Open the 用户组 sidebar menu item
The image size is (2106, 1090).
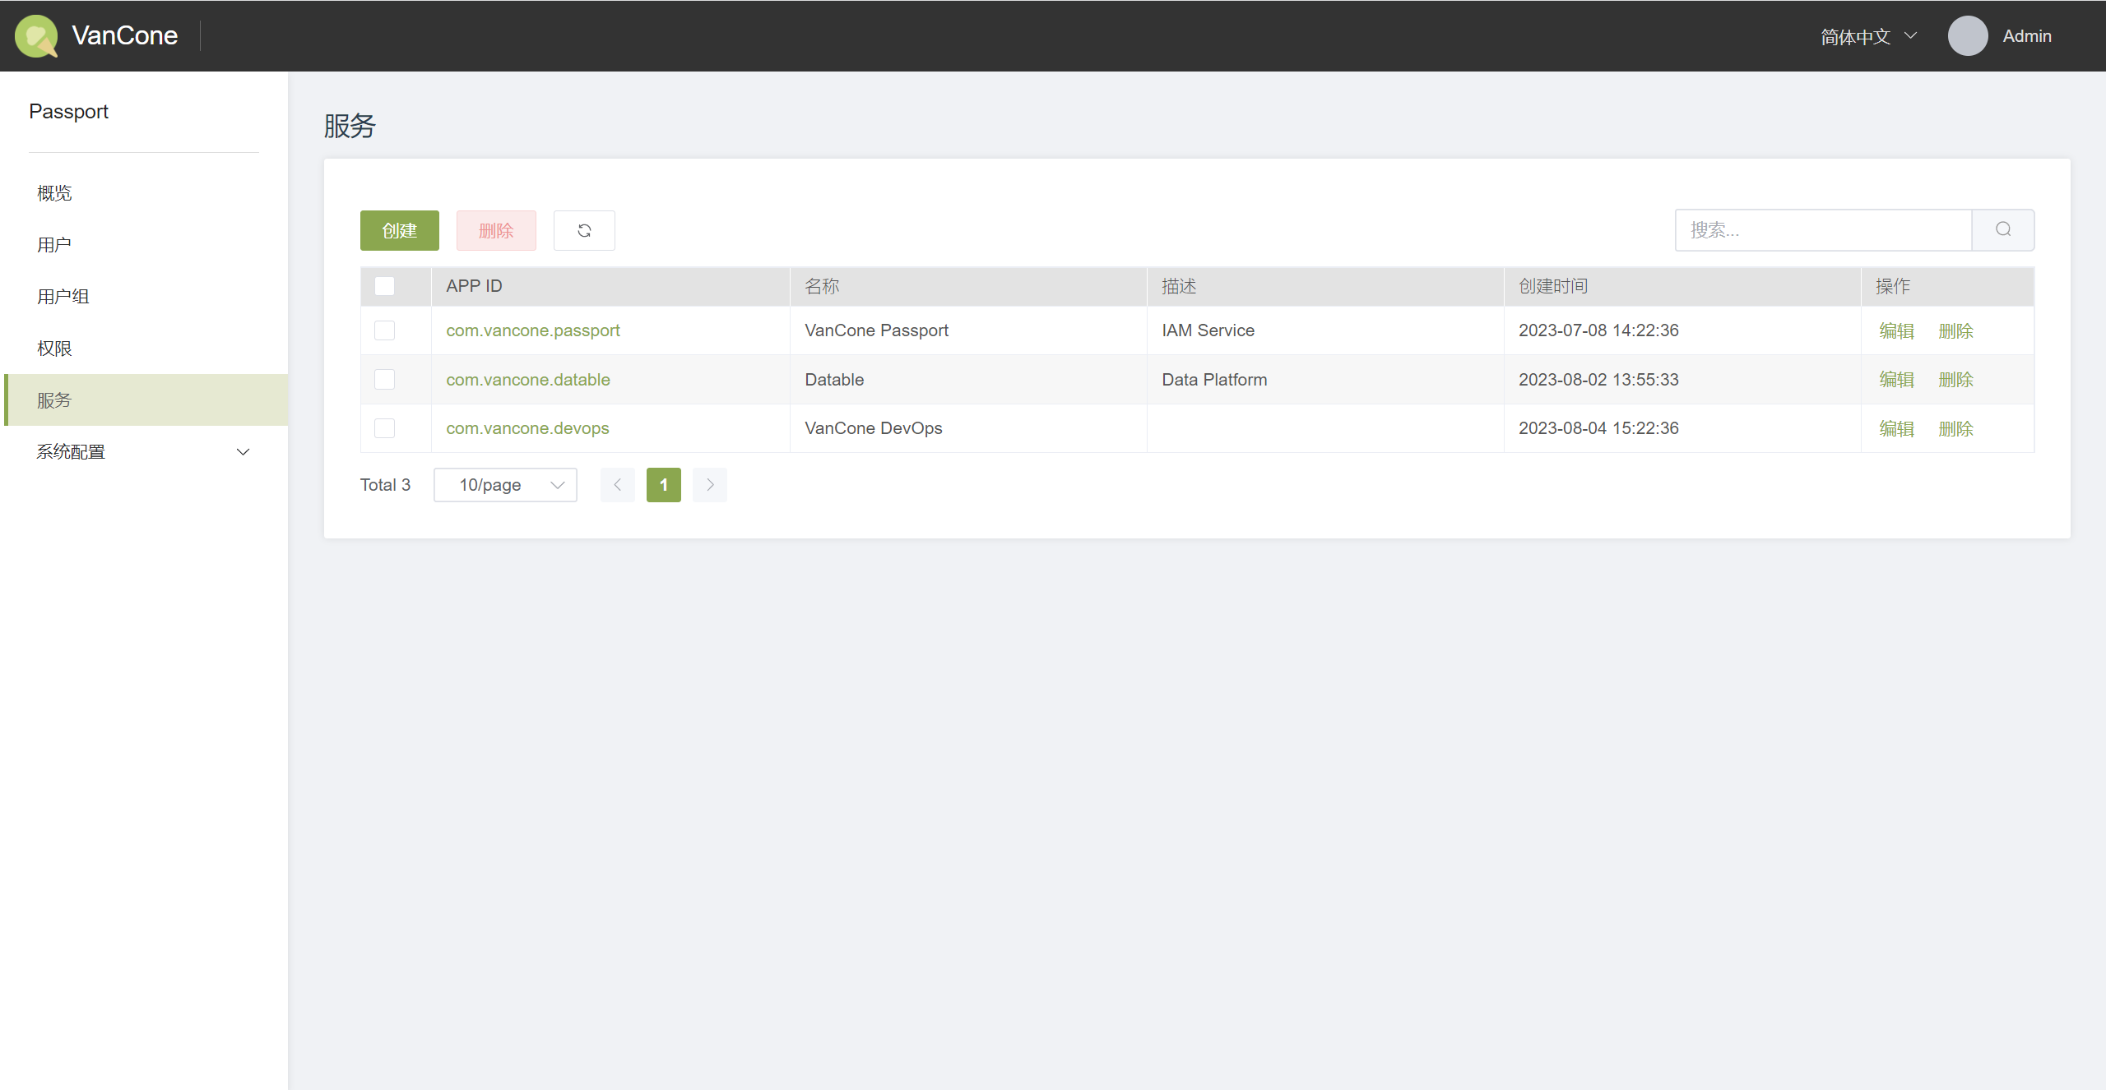pyautogui.click(x=144, y=297)
